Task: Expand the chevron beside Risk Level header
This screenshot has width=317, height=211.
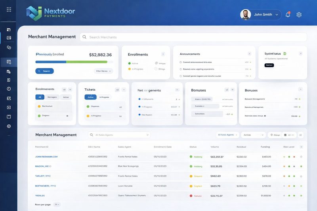Action: coord(301,147)
